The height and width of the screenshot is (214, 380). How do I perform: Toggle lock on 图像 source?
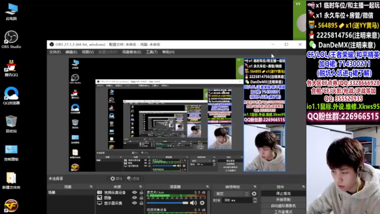(142, 198)
